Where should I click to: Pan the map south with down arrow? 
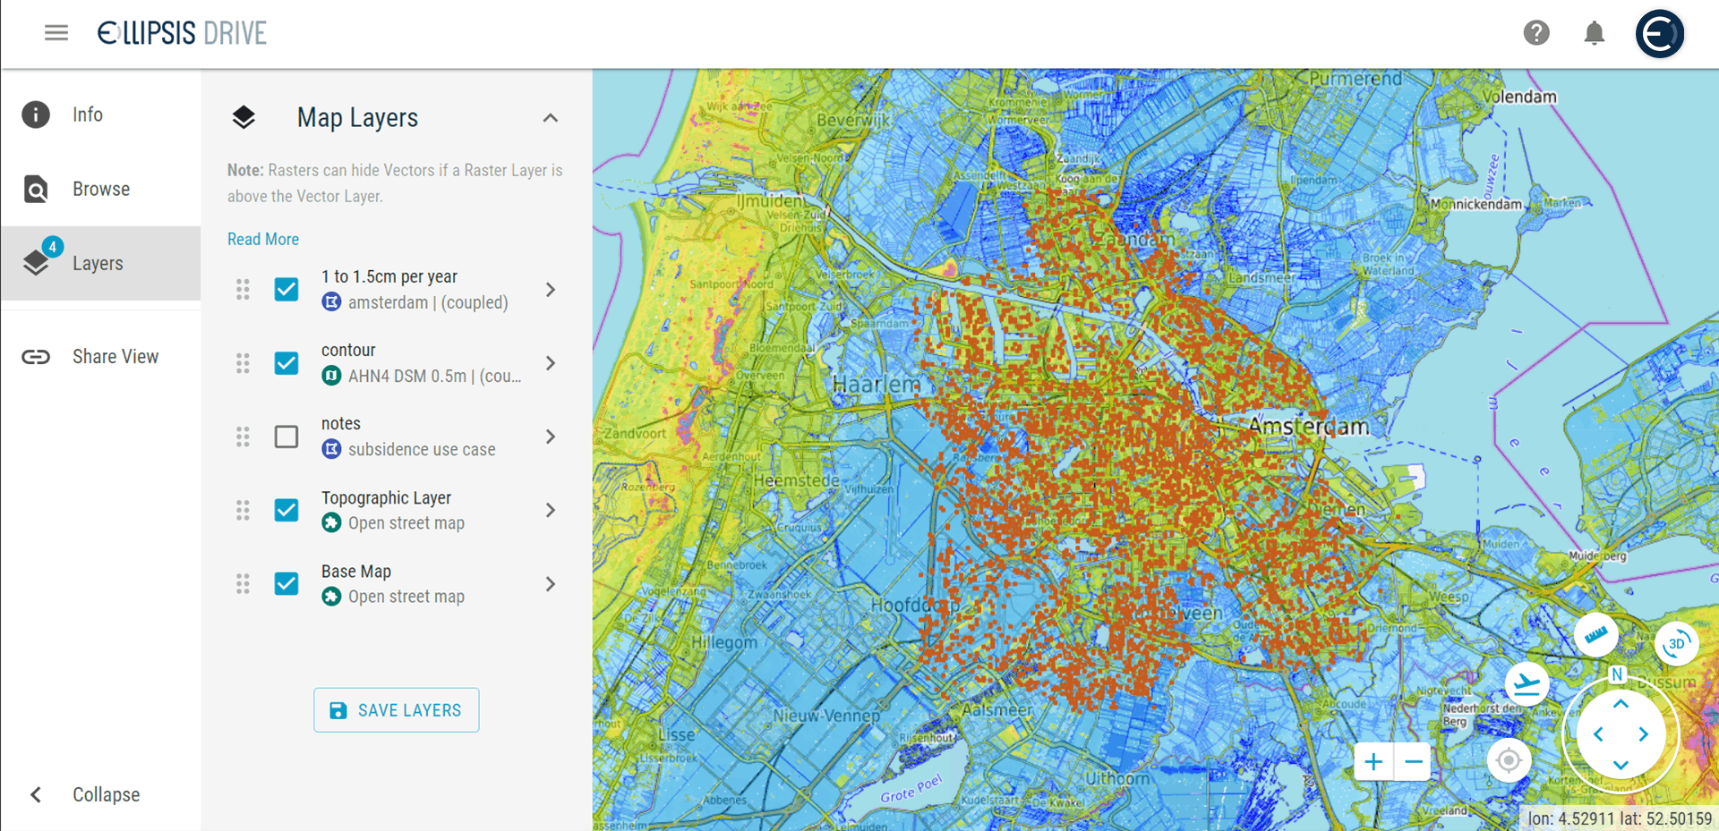pos(1621,765)
